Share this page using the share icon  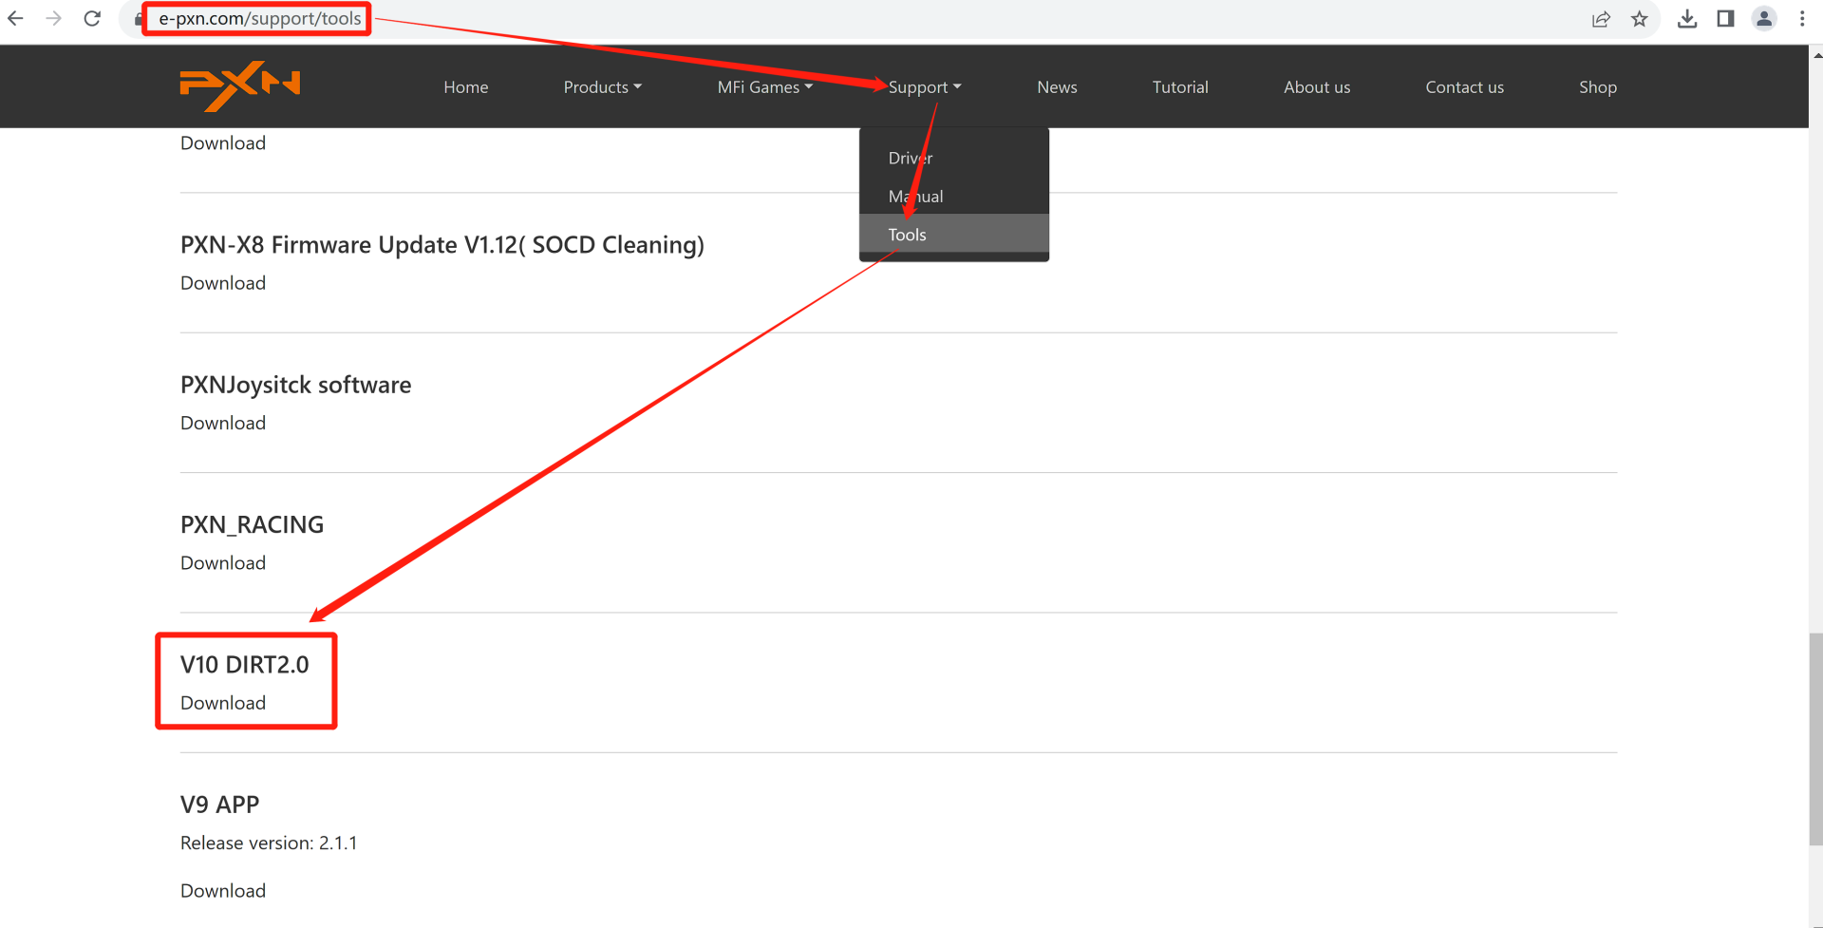pos(1601,19)
